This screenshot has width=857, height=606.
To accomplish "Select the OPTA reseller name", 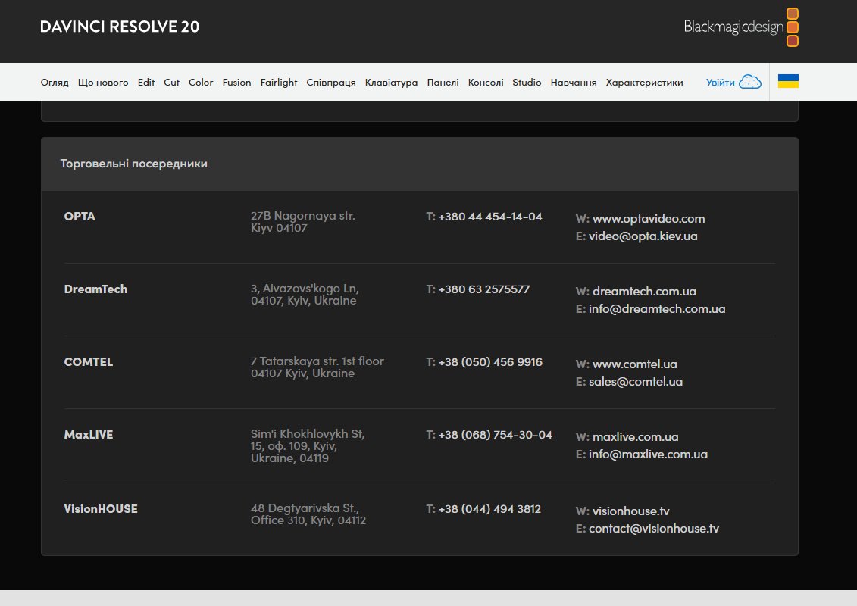I will pos(80,217).
